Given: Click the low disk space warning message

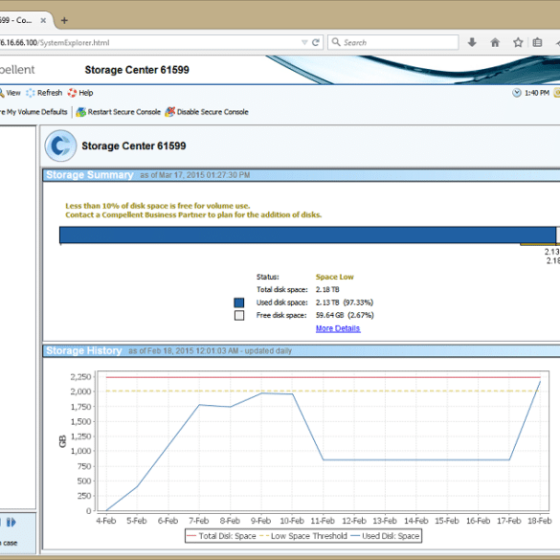Looking at the screenshot, I should pyautogui.click(x=193, y=211).
